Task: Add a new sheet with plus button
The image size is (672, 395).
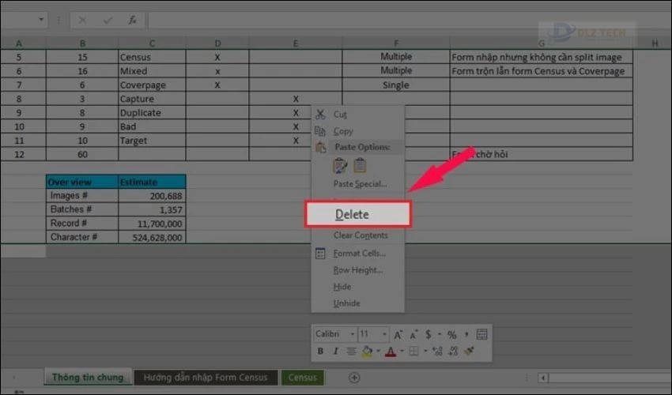Action: [354, 378]
